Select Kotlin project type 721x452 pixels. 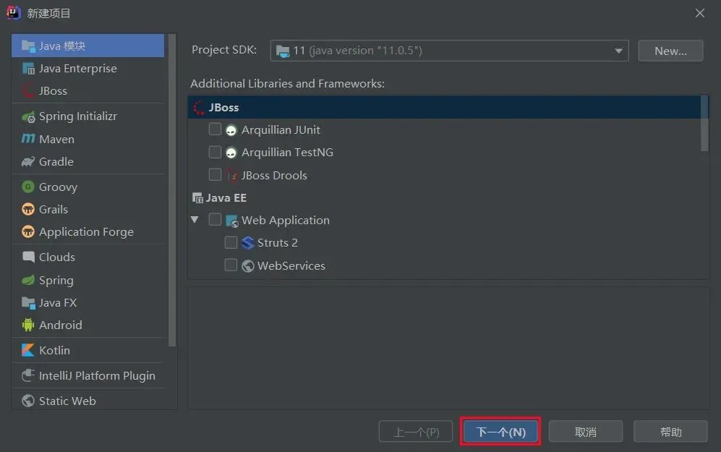tap(88, 350)
